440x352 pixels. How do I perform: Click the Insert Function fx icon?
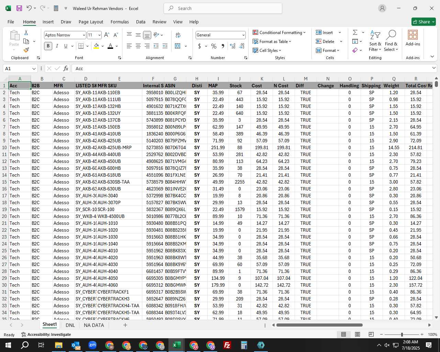pos(66,68)
